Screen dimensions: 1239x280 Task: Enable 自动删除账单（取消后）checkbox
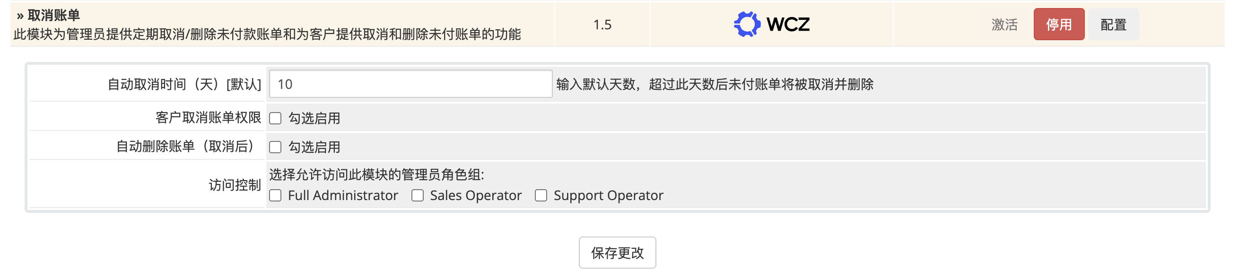point(275,147)
